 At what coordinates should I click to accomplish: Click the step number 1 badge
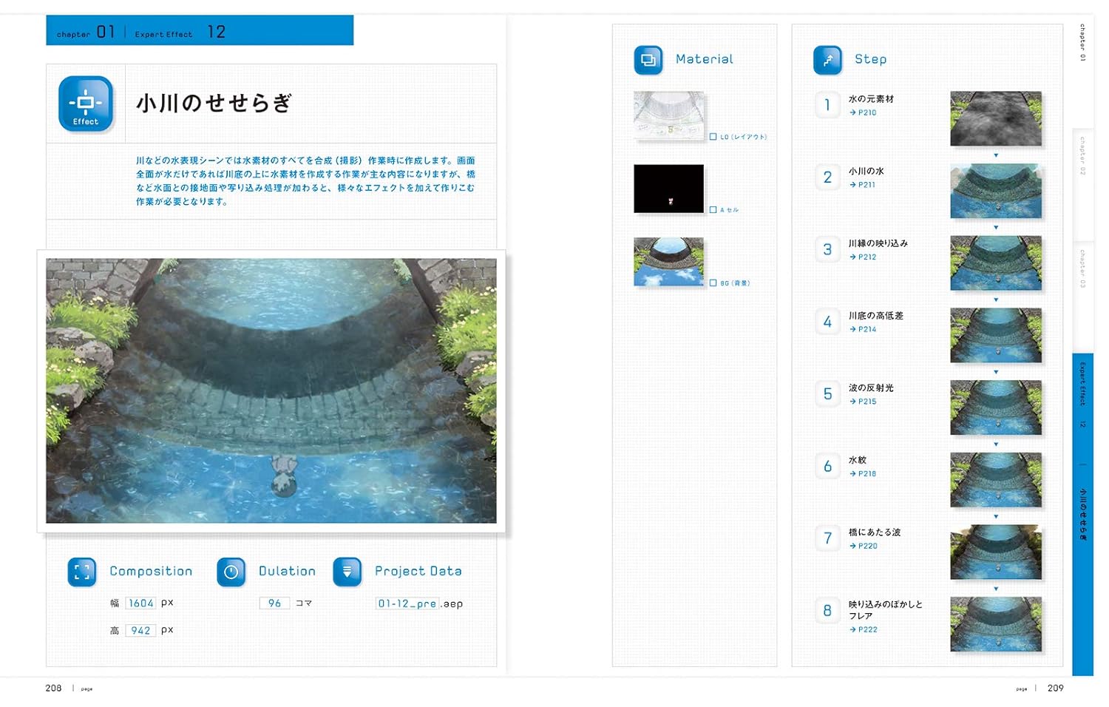827,105
